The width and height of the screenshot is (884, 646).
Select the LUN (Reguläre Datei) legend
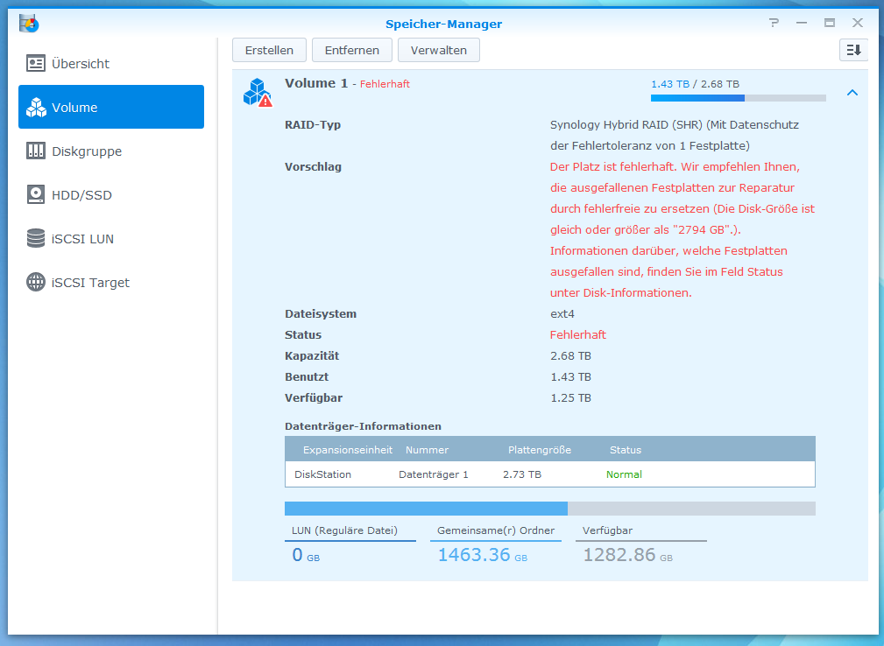350,544
